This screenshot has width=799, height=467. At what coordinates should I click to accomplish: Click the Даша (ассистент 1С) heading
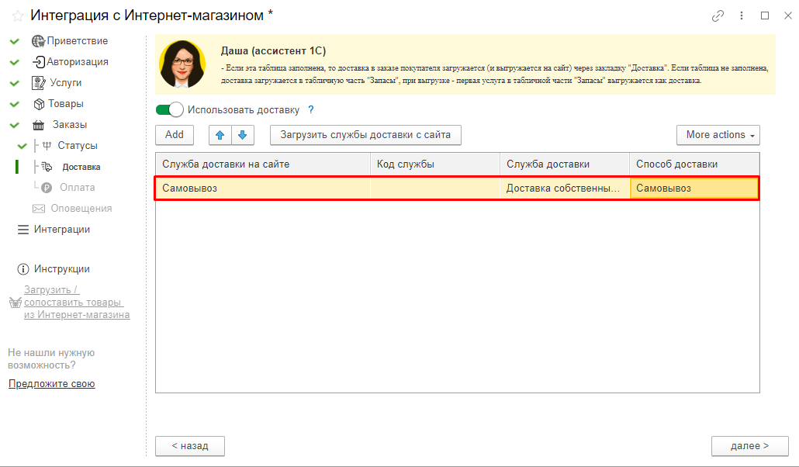tap(273, 51)
